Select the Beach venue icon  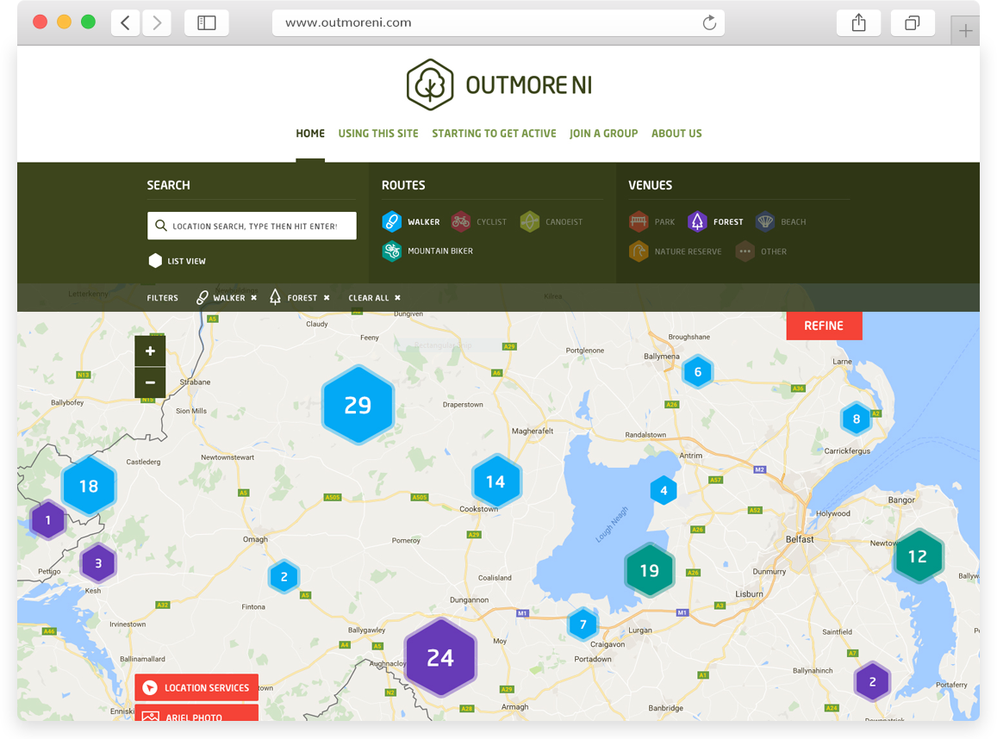click(x=765, y=222)
